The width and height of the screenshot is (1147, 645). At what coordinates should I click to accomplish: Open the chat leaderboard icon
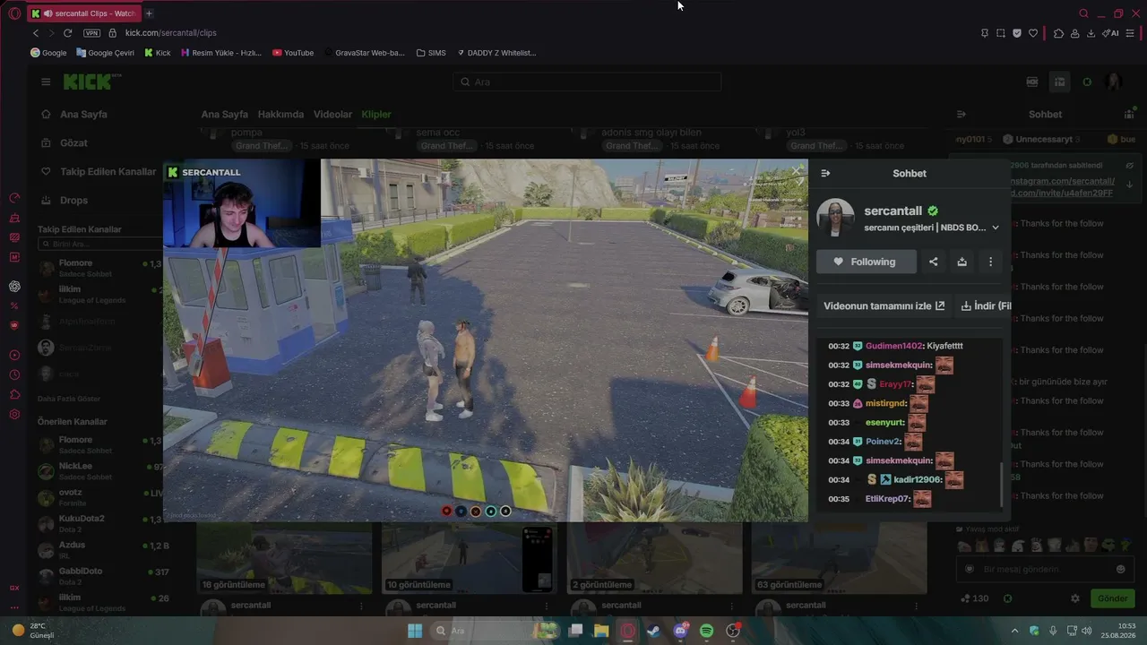point(1129,115)
